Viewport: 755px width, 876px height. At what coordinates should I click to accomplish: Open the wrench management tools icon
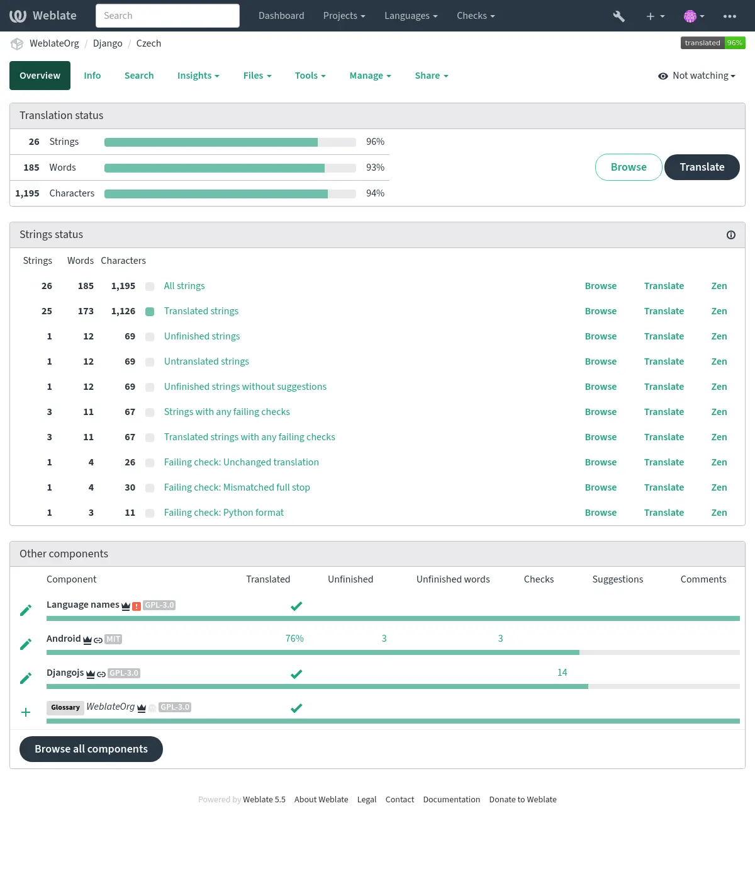click(x=619, y=16)
